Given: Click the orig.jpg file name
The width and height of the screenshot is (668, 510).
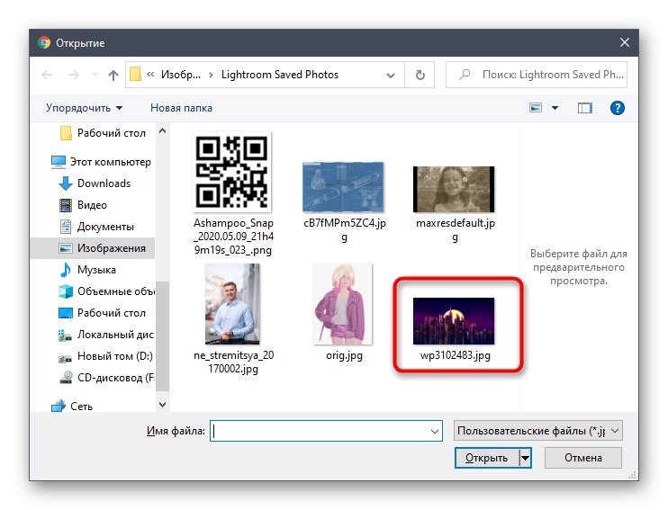Looking at the screenshot, I should click(344, 355).
